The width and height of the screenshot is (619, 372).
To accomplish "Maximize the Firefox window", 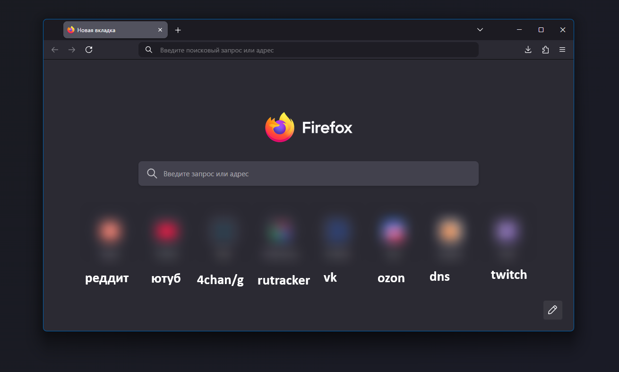I will click(541, 30).
